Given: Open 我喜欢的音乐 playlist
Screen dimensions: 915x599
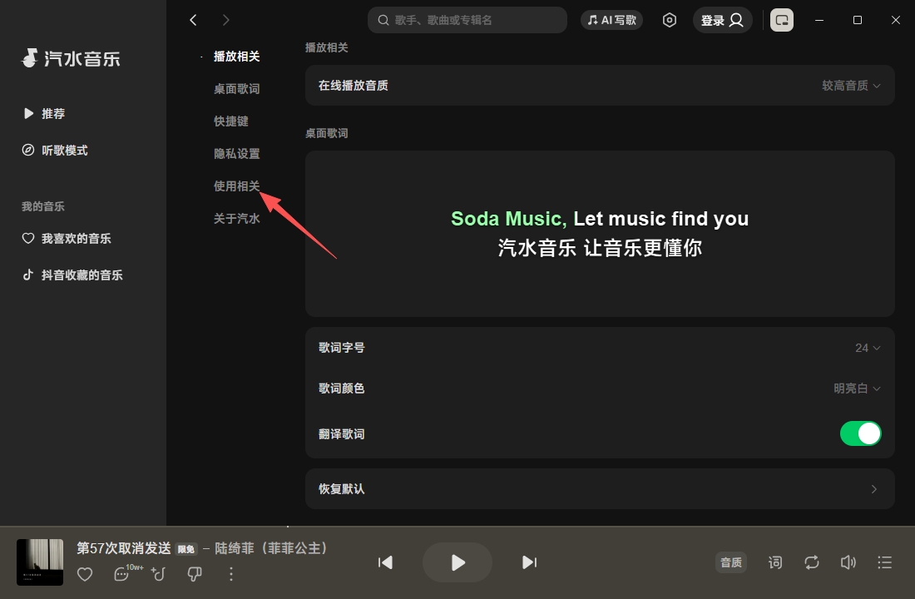Looking at the screenshot, I should (x=67, y=239).
